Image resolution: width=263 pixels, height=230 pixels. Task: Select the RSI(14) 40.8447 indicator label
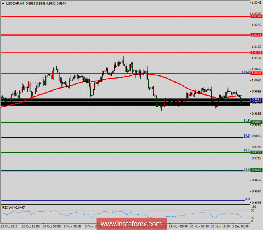13,207
